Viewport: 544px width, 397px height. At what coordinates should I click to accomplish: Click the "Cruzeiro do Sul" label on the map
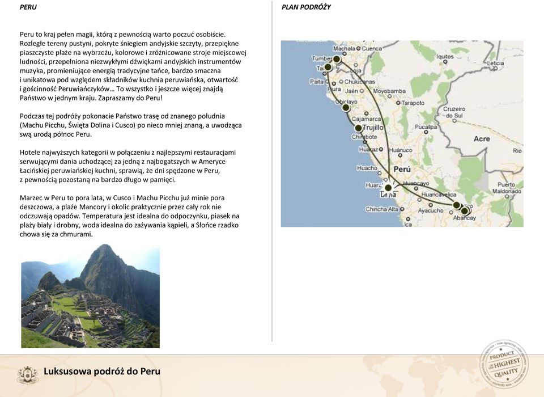click(454, 112)
